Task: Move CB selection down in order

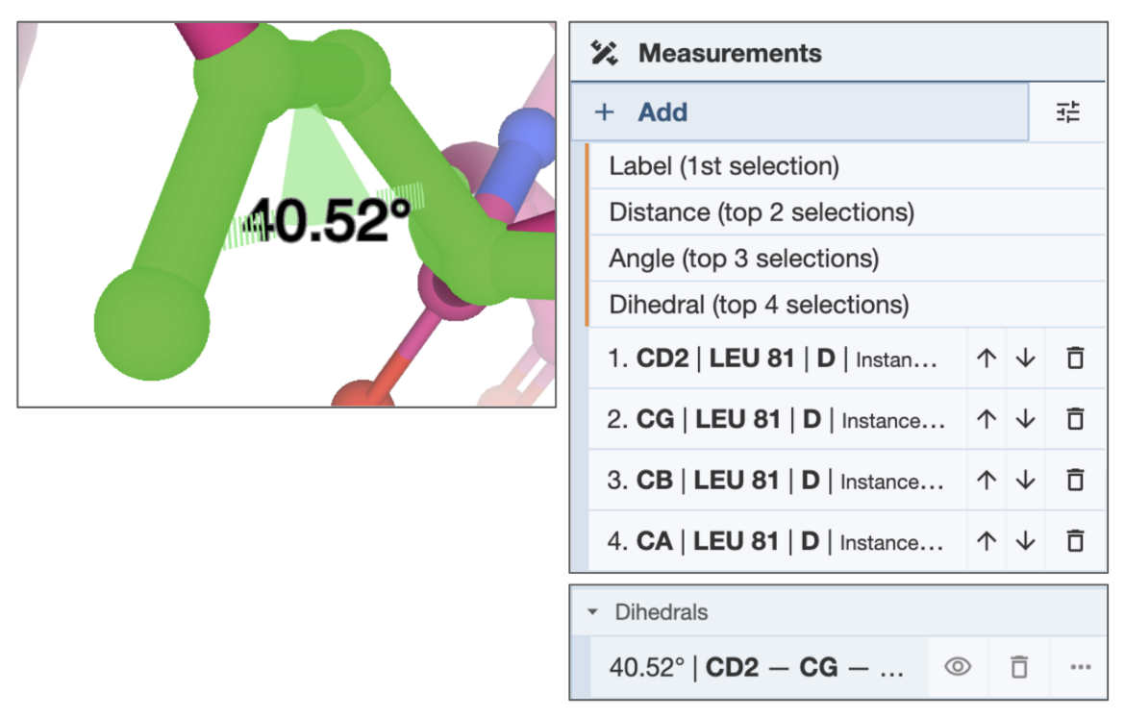Action: point(1025,481)
